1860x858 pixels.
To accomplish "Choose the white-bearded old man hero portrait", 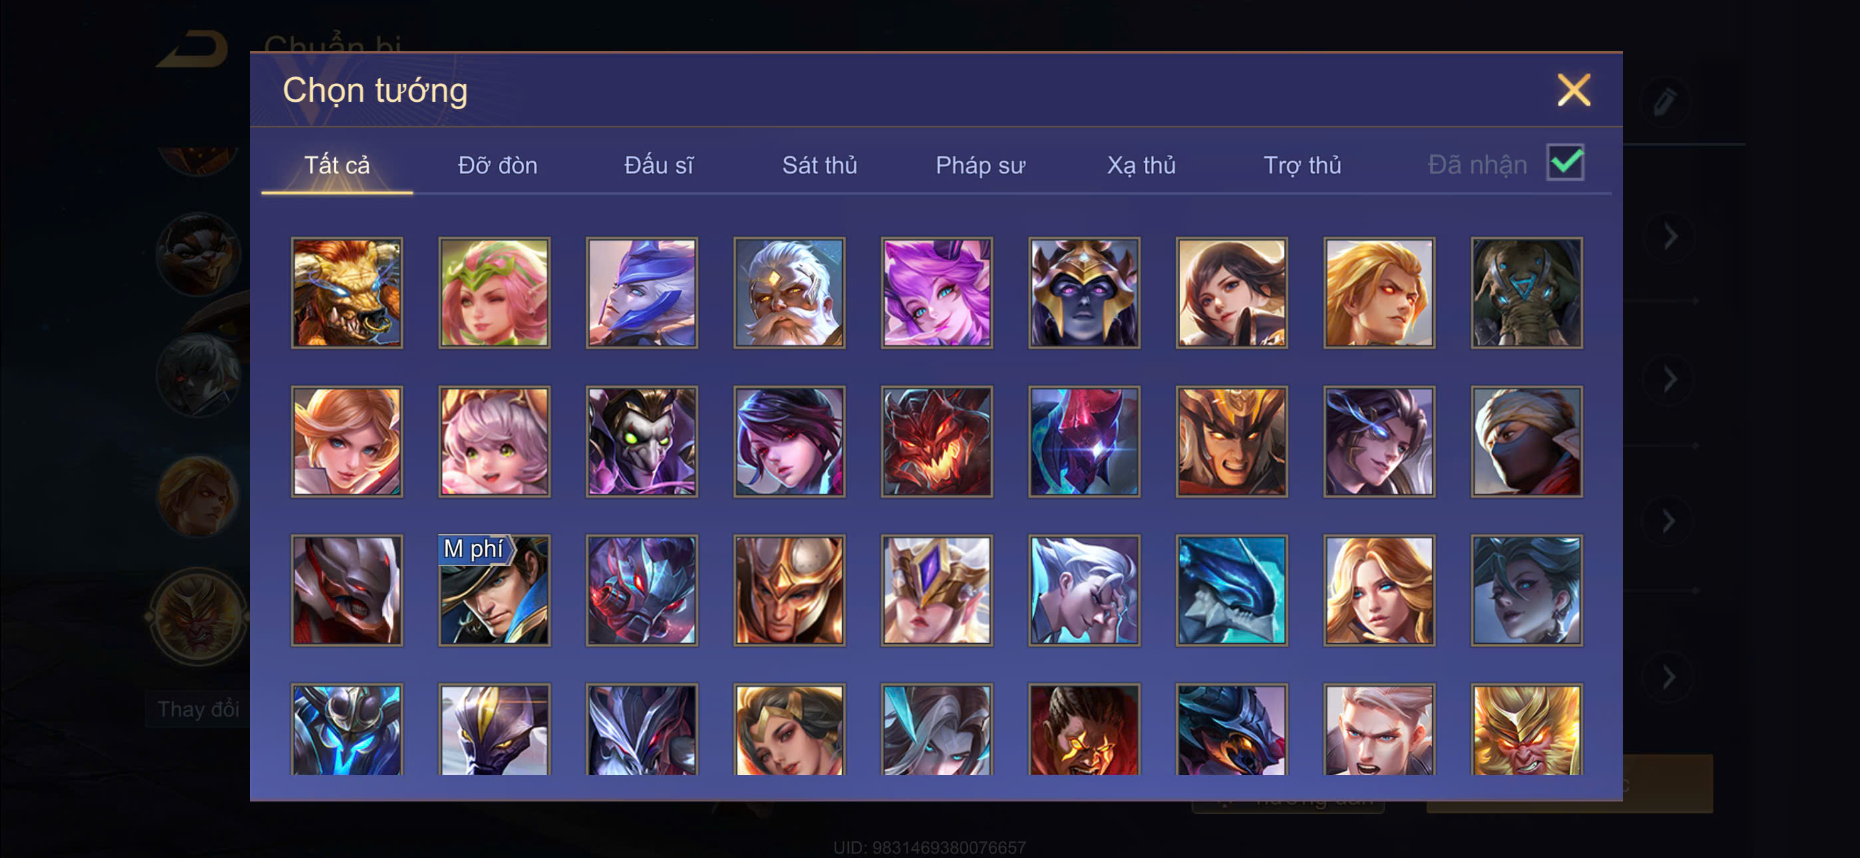I will [x=789, y=293].
